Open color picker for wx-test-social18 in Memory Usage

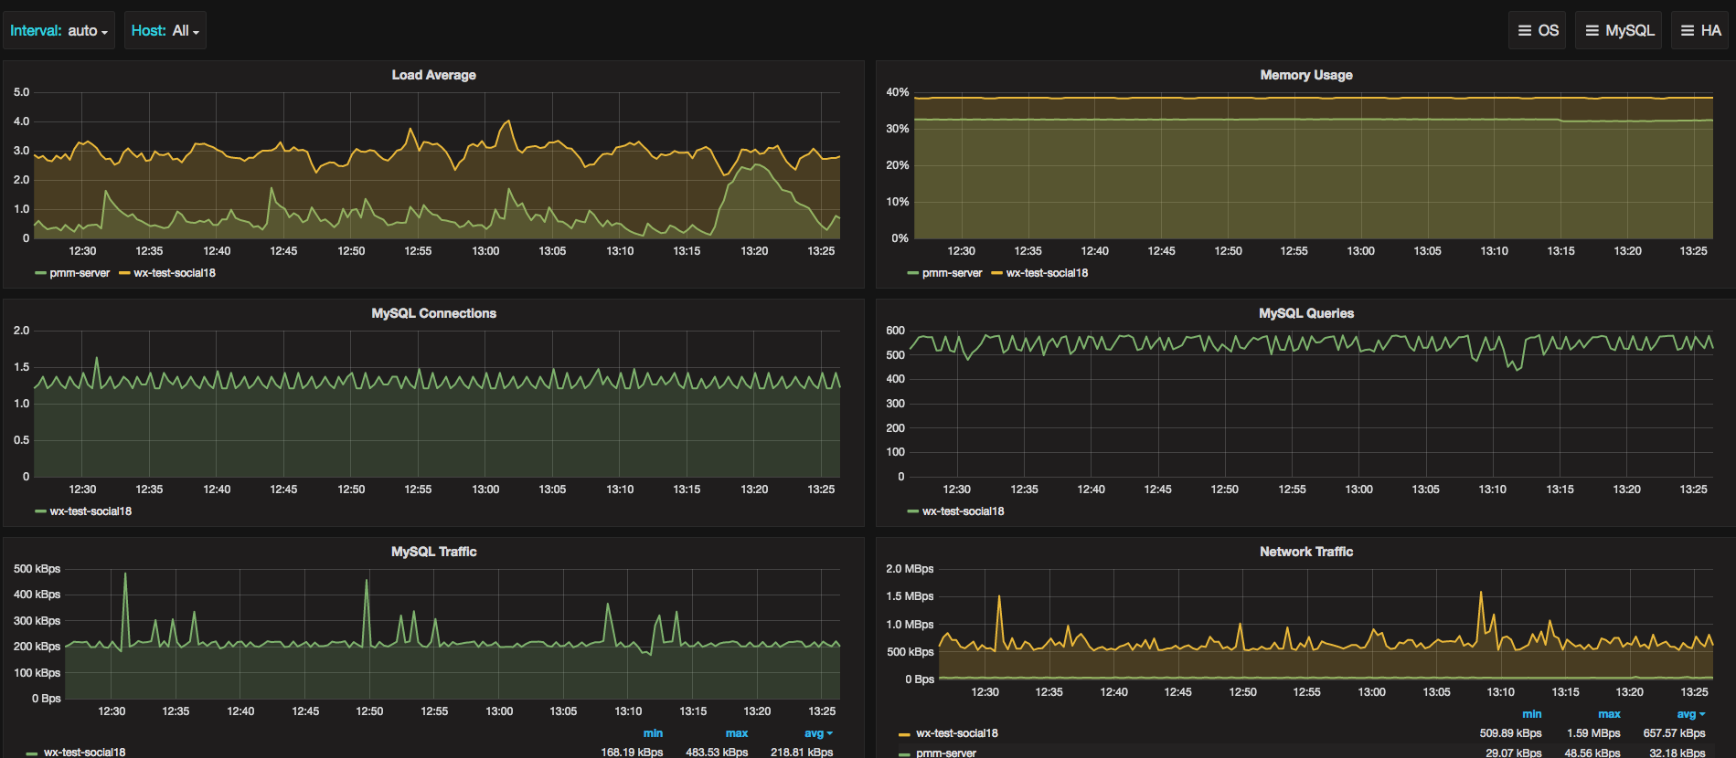coord(997,273)
